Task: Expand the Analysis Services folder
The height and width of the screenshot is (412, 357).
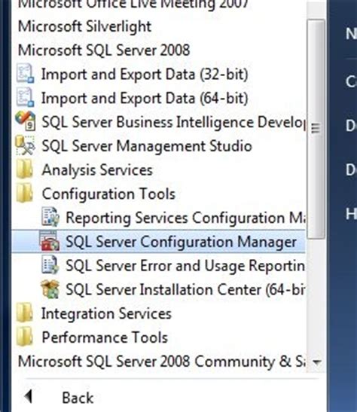Action: (x=97, y=170)
